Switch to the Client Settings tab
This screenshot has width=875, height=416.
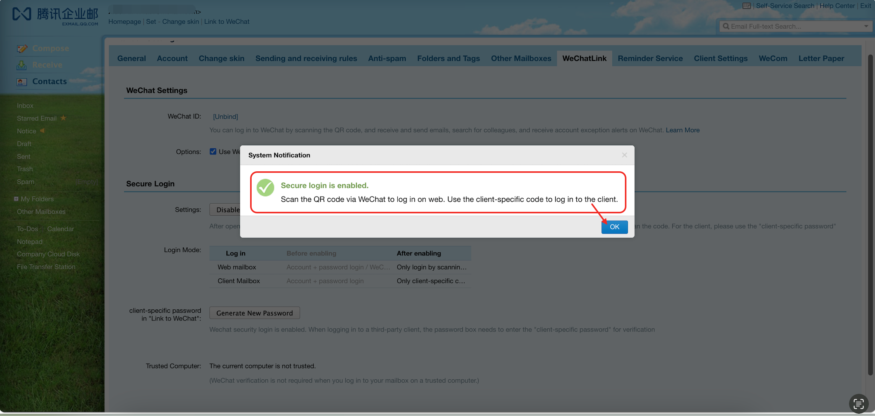click(x=720, y=58)
